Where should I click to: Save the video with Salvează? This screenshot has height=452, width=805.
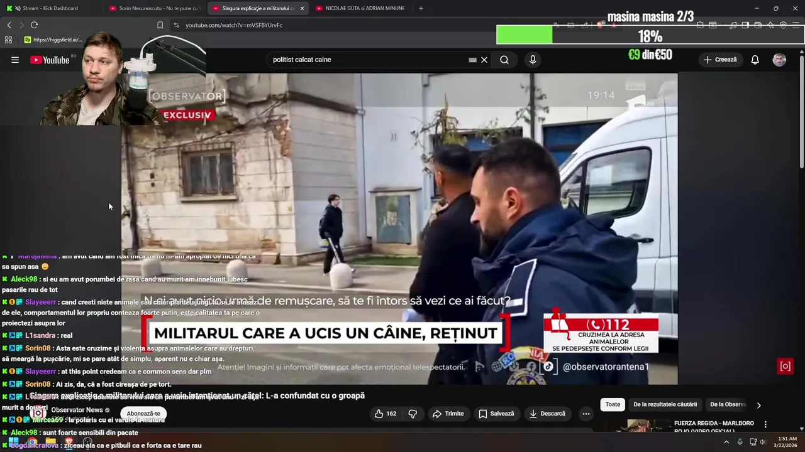[496, 414]
